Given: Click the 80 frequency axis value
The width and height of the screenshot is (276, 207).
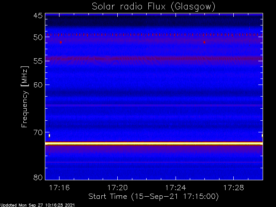Looking at the screenshot, I should [38, 177].
